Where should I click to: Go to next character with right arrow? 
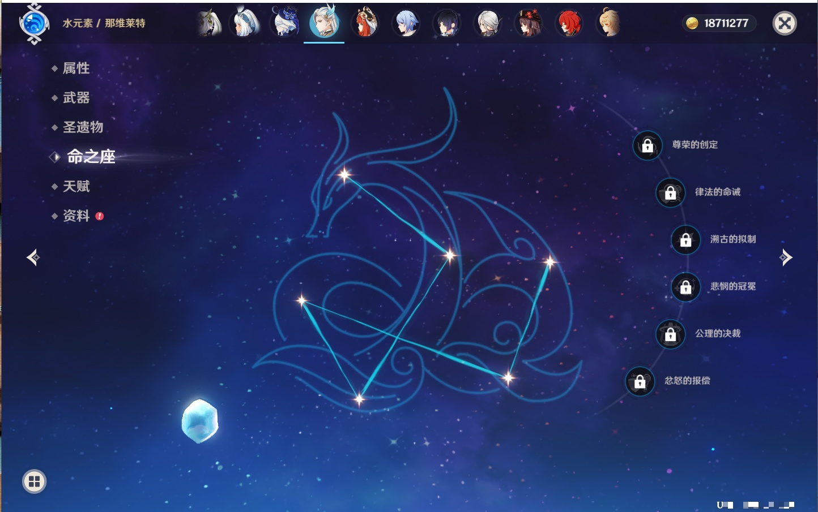coord(786,257)
